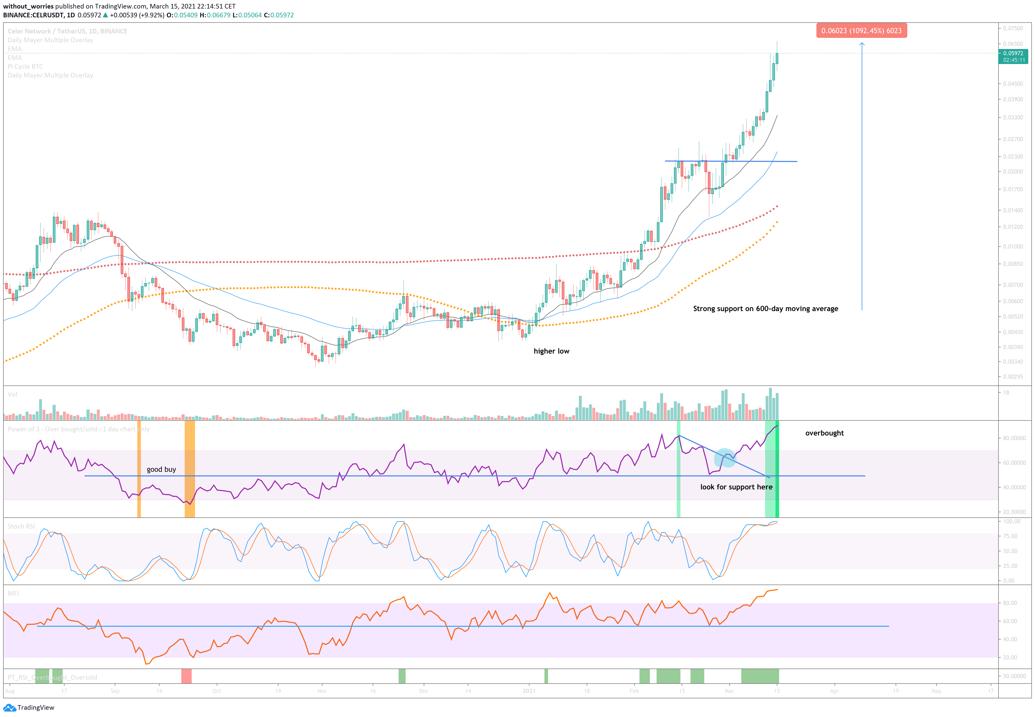The image size is (1035, 717).
Task: Click 'Strong support on 600-day moving average' note
Action: click(765, 309)
